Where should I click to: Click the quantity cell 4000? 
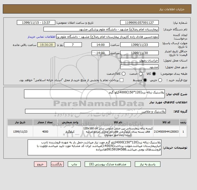45,132
